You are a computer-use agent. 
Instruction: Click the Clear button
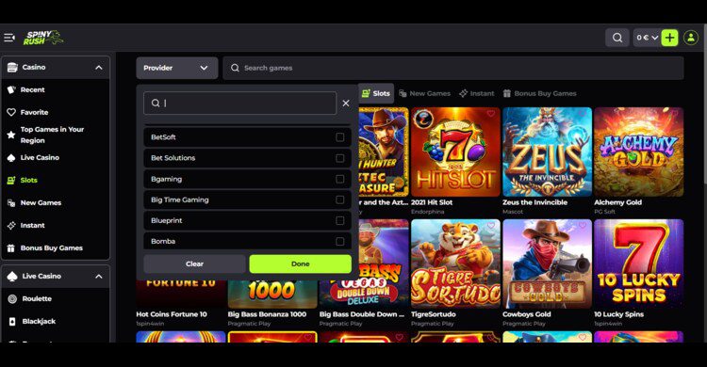coord(195,263)
